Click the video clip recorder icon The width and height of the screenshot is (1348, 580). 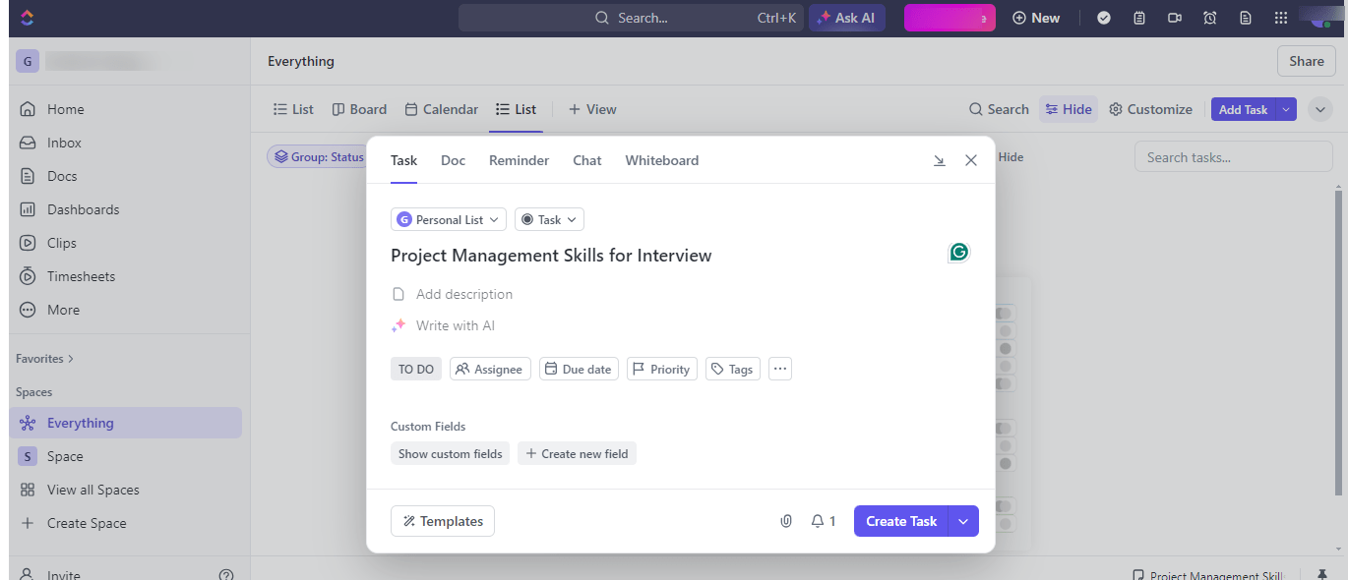1175,18
